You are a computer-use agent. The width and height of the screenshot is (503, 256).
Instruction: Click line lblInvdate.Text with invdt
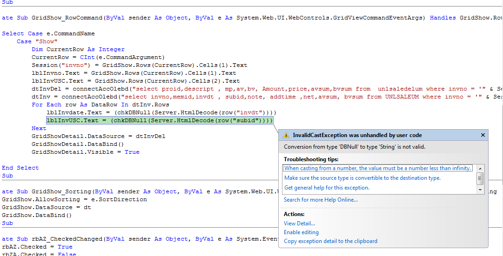click(x=161, y=112)
